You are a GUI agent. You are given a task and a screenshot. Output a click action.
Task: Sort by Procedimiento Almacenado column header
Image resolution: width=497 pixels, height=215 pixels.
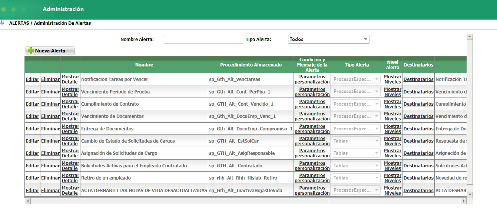(251, 65)
